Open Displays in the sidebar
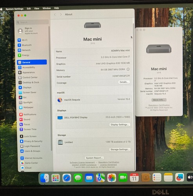Image resolution: width=193 pixels, height=196 pixels. [x=25, y=87]
